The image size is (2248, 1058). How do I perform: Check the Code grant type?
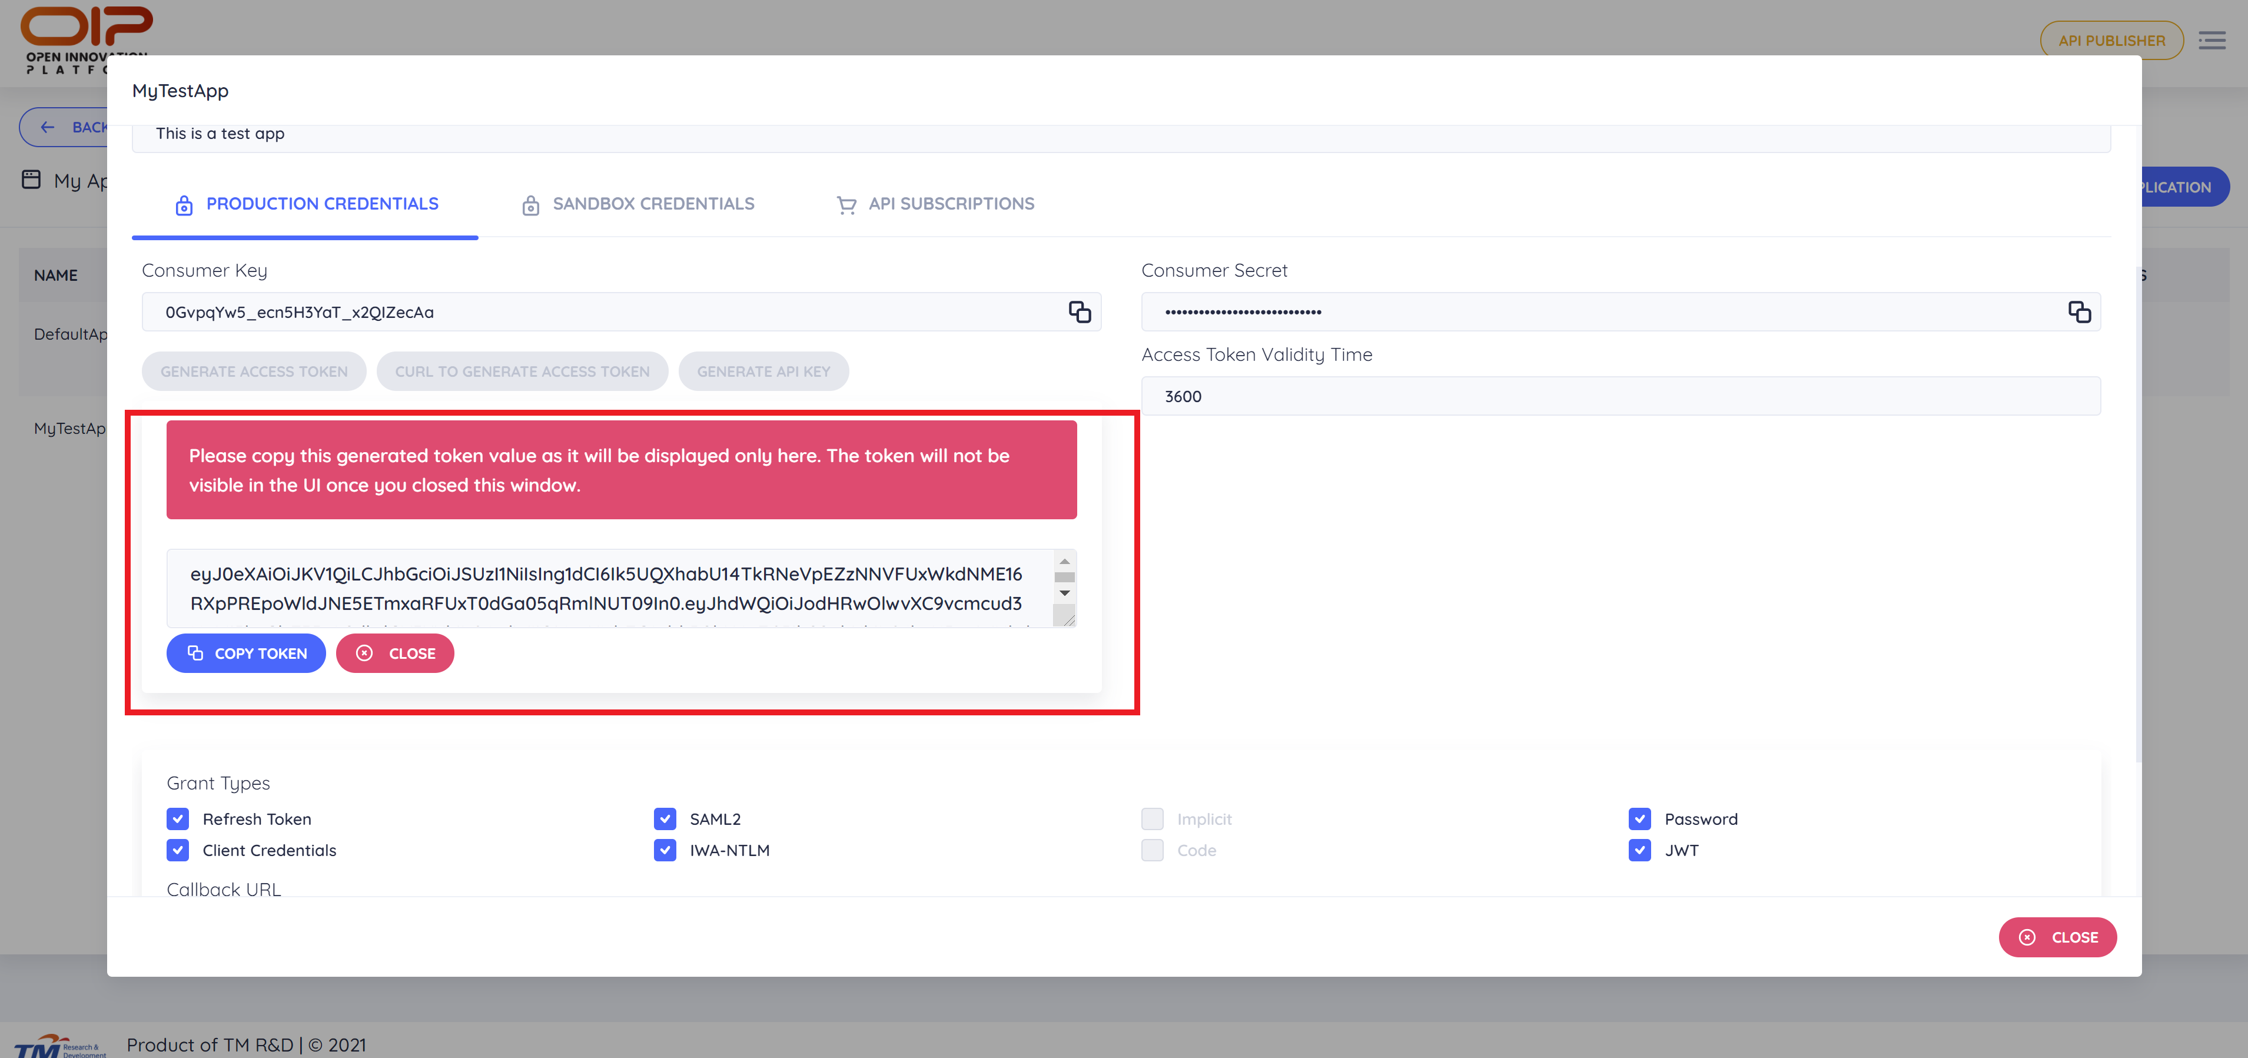click(1152, 850)
